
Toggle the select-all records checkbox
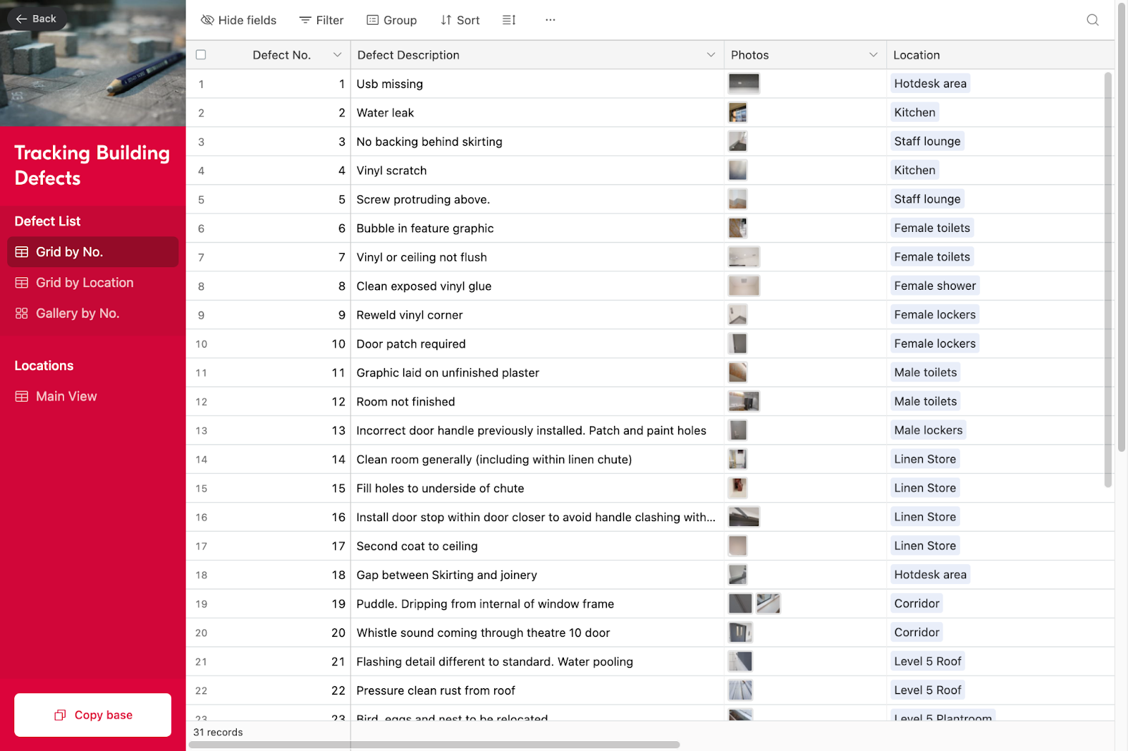pyautogui.click(x=201, y=54)
